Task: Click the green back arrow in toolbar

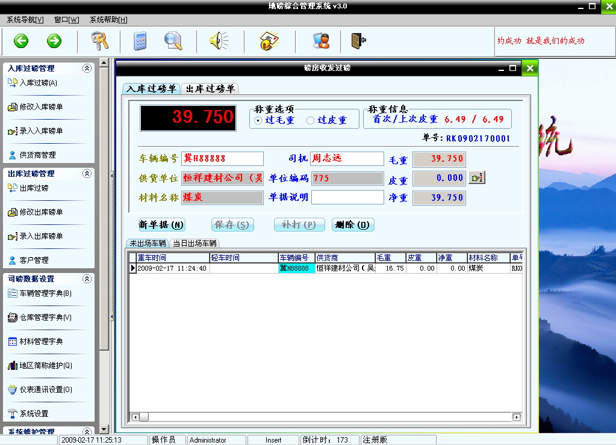Action: [x=22, y=41]
